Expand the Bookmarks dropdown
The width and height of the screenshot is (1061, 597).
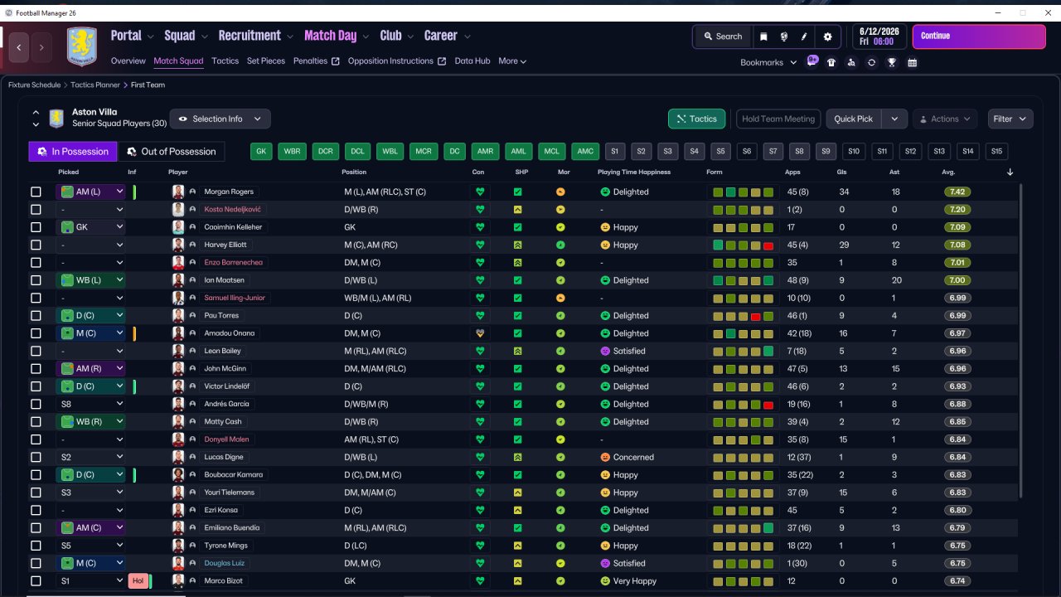pos(768,62)
